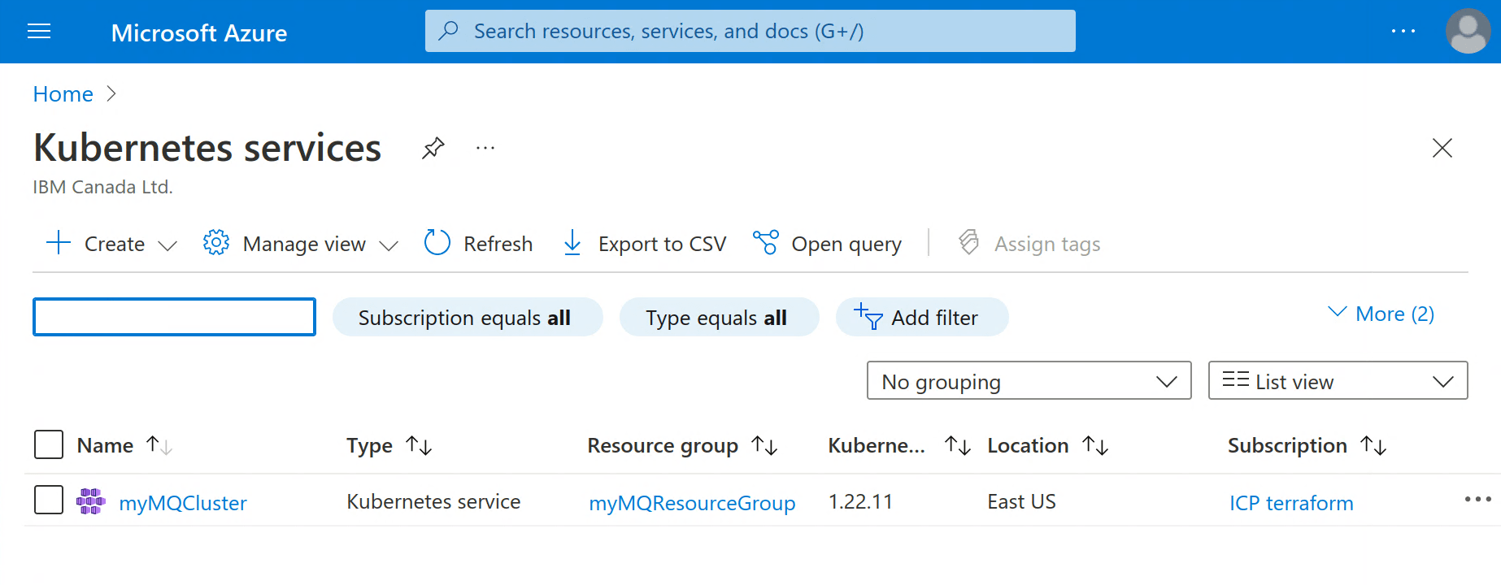Click the 'East US' location cell
This screenshot has width=1501, height=585.
pos(1021,501)
